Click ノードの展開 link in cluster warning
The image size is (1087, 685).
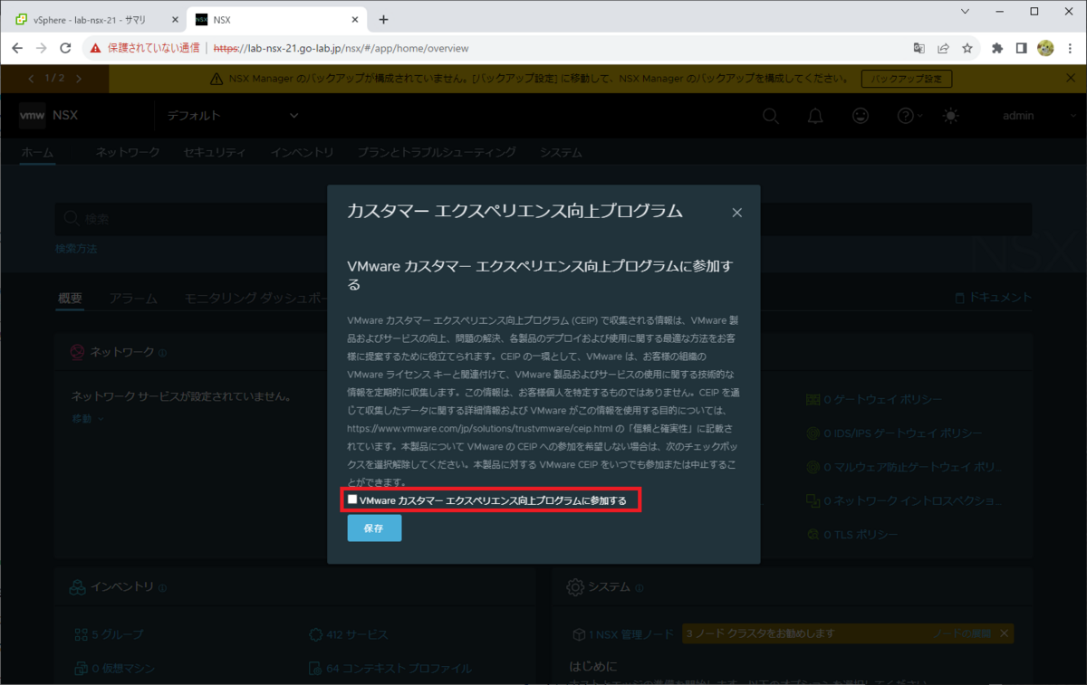point(962,633)
